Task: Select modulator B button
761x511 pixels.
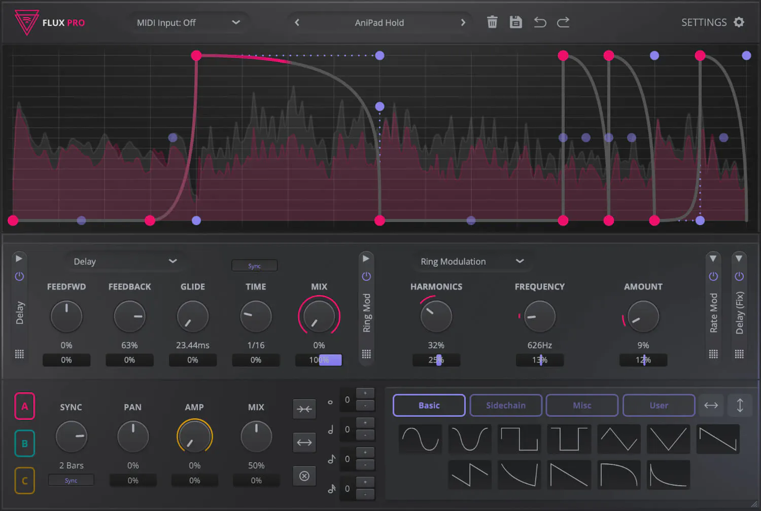Action: [24, 444]
